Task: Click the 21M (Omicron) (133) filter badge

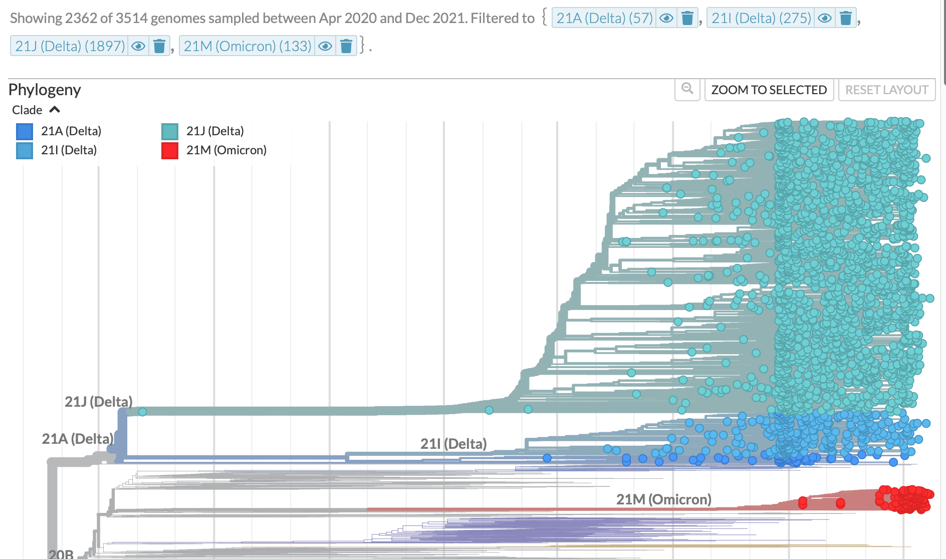Action: click(x=247, y=47)
